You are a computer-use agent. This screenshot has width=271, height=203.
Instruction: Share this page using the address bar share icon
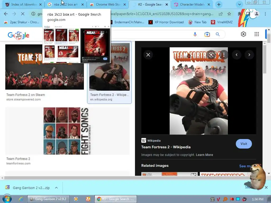pos(221,14)
